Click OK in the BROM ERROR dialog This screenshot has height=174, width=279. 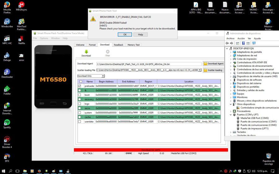pyautogui.click(x=125, y=34)
